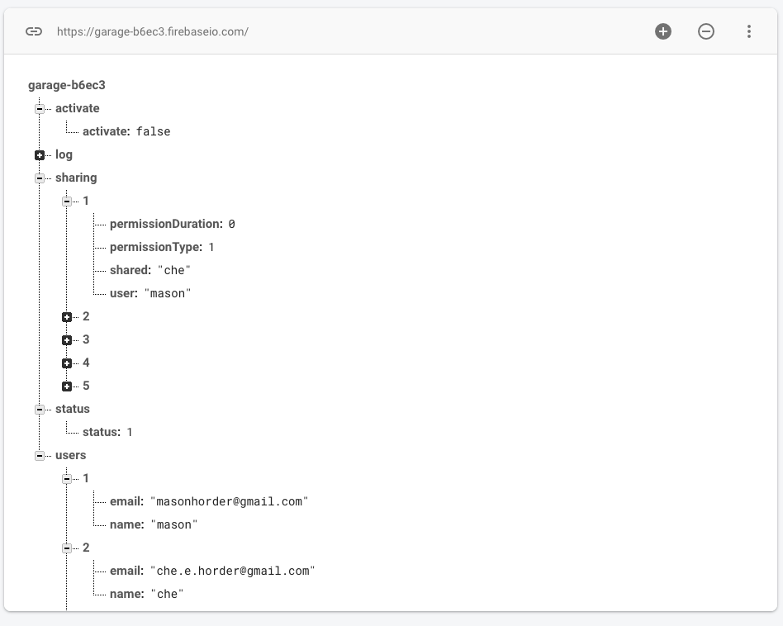
Task: Click the permissionType key
Action: (156, 247)
